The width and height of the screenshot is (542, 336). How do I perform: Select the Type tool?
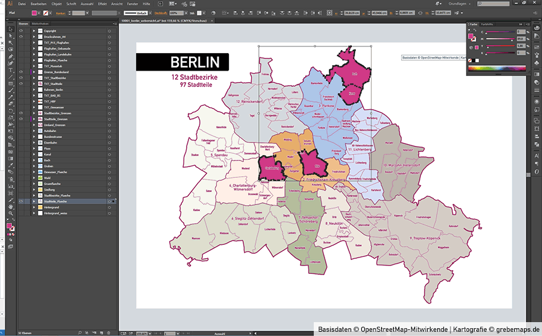coord(11,70)
